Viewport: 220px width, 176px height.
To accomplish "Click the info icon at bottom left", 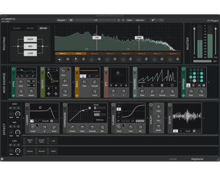I will 2,159.
